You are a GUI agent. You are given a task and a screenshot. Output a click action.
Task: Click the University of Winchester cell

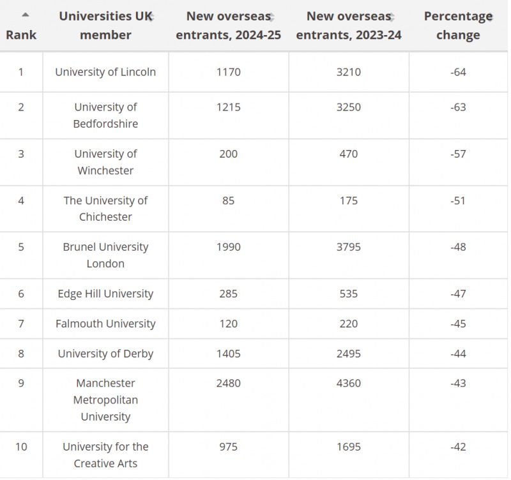(x=105, y=162)
